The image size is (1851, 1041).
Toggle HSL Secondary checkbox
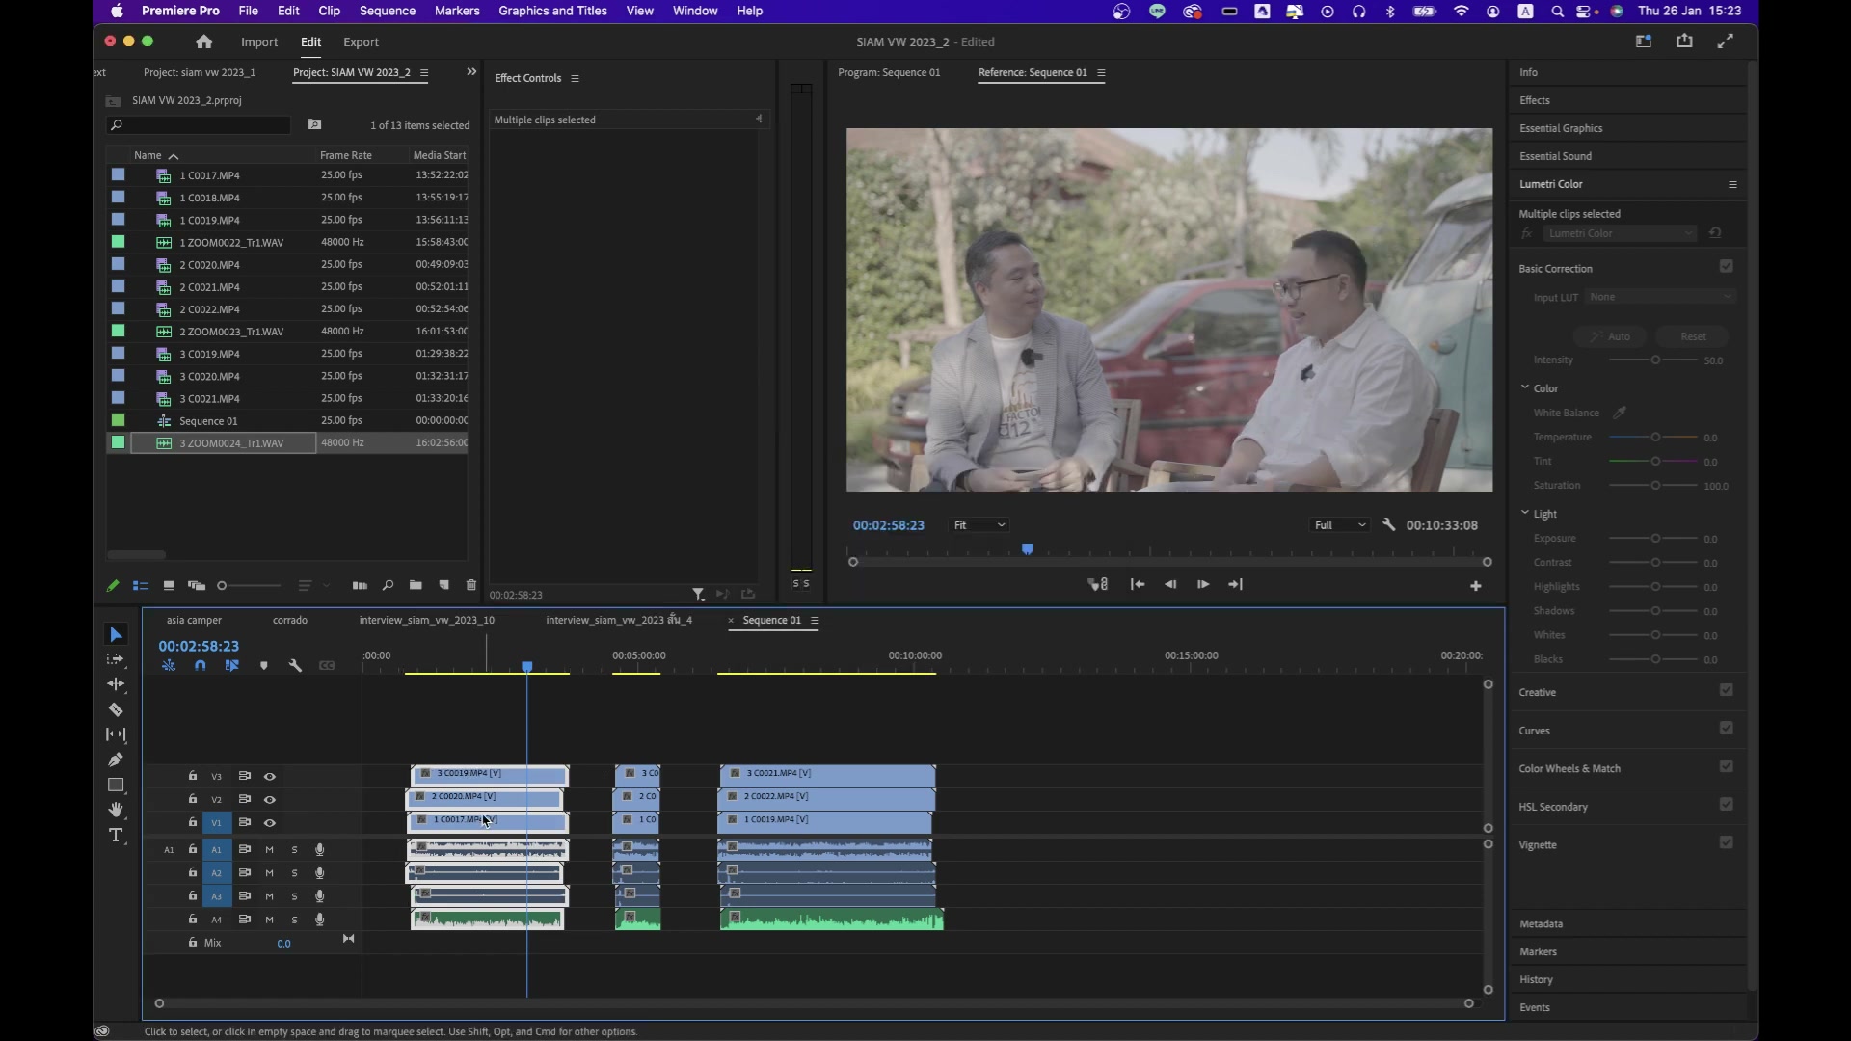[1727, 805]
